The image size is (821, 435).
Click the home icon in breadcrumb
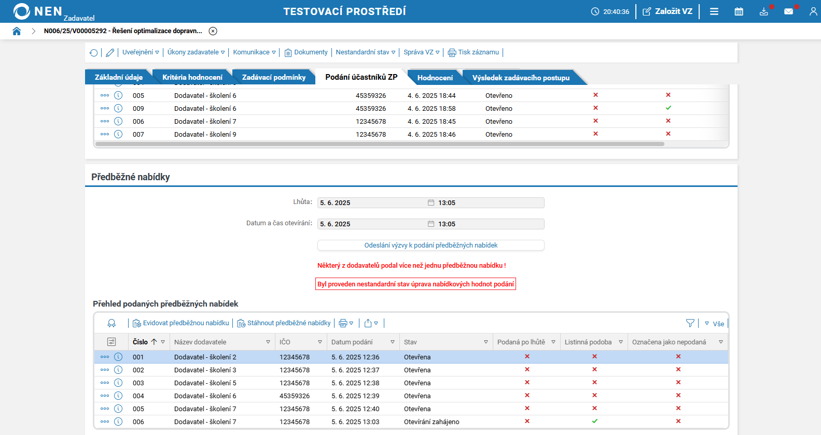(x=17, y=31)
